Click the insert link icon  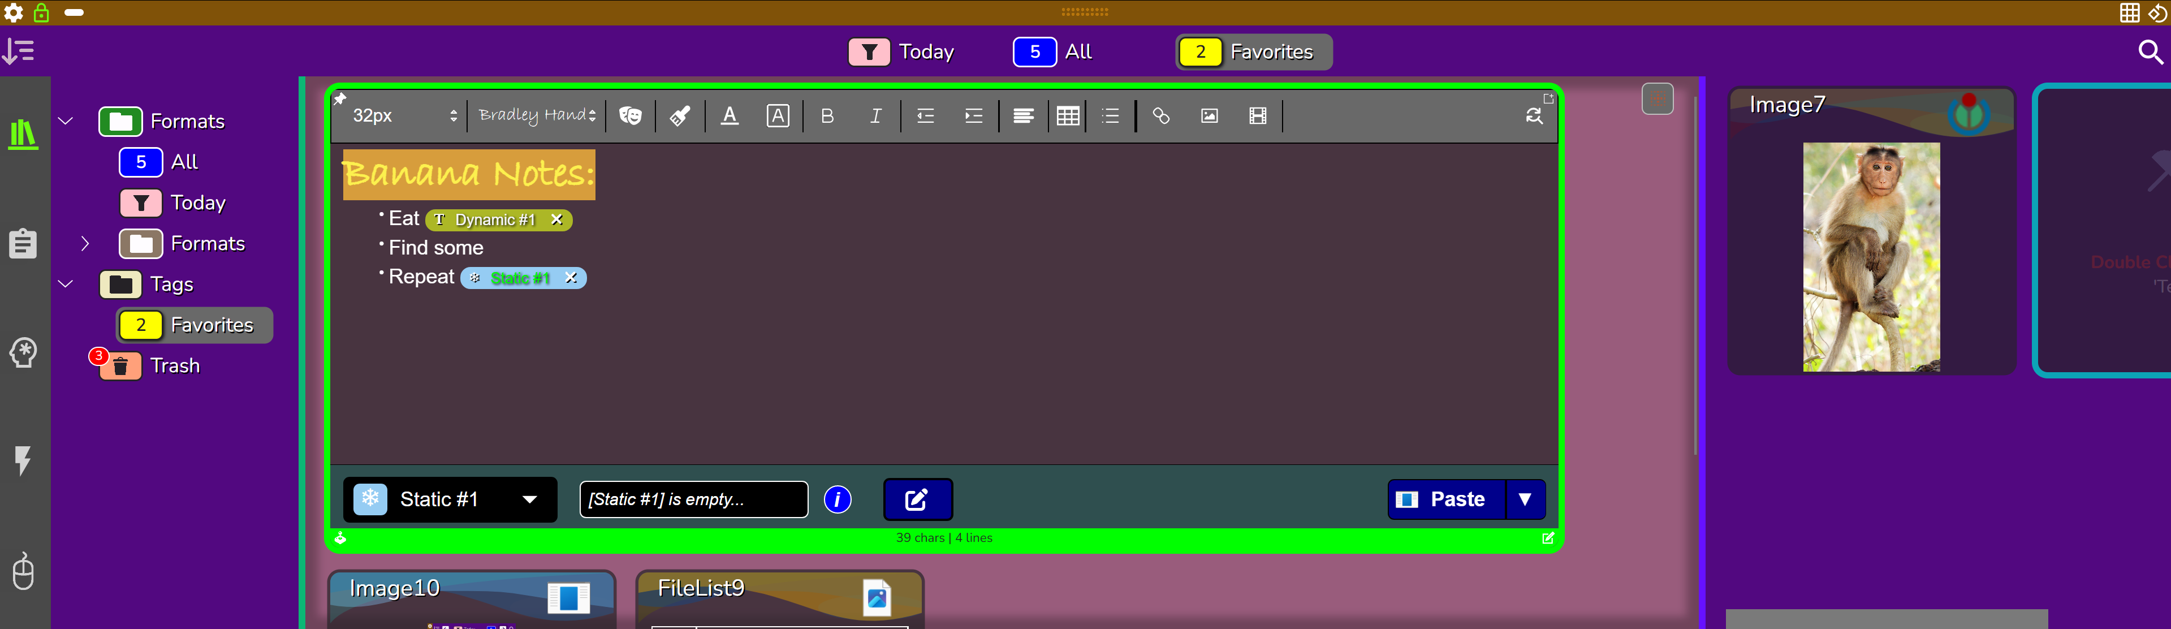pyautogui.click(x=1160, y=115)
